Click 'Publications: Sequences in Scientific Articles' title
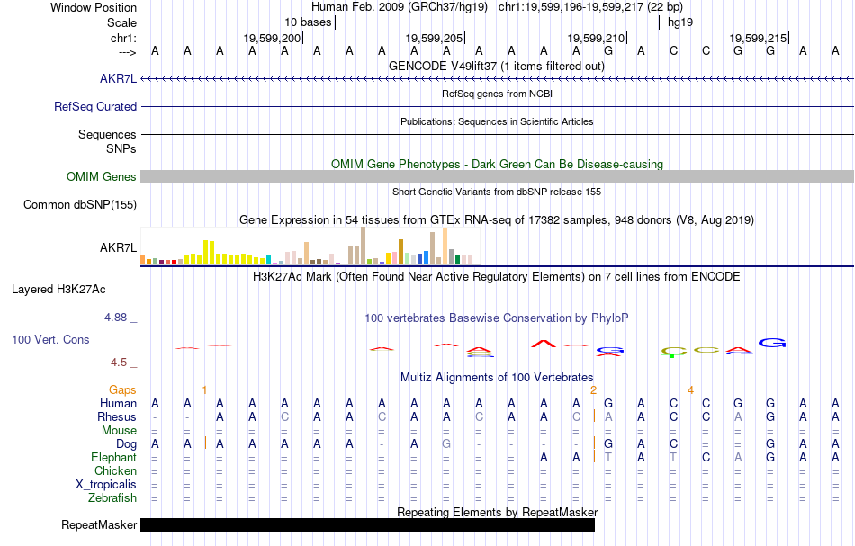 point(497,121)
